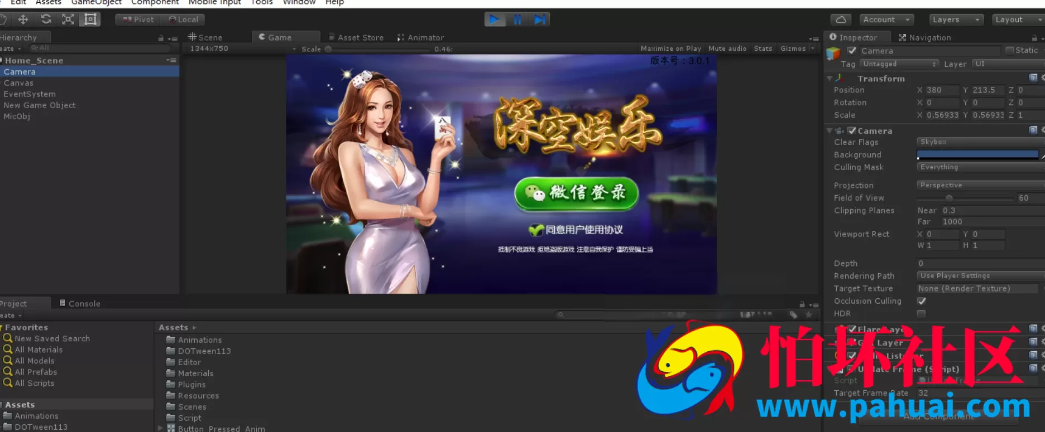The image size is (1045, 432).
Task: Open the Help menu
Action: (x=334, y=3)
